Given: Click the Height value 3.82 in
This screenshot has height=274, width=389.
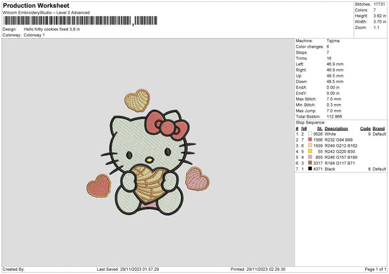Looking at the screenshot, I should [379, 16].
